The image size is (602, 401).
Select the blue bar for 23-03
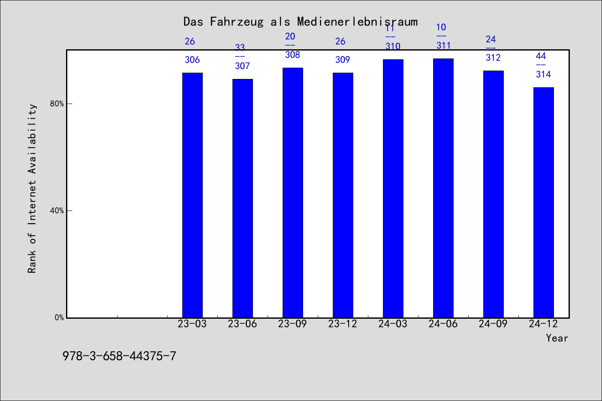(192, 195)
